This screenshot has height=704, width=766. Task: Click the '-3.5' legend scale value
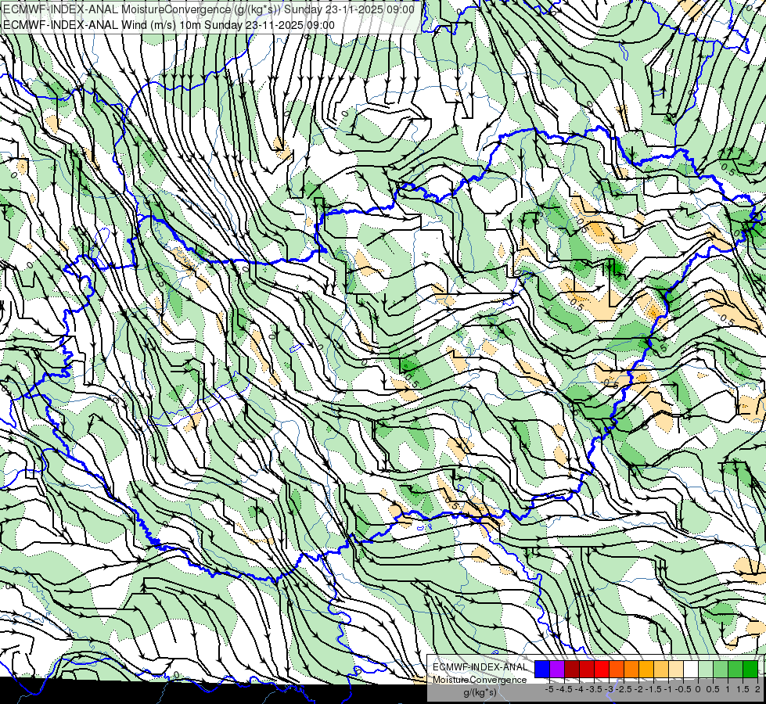[x=594, y=689]
